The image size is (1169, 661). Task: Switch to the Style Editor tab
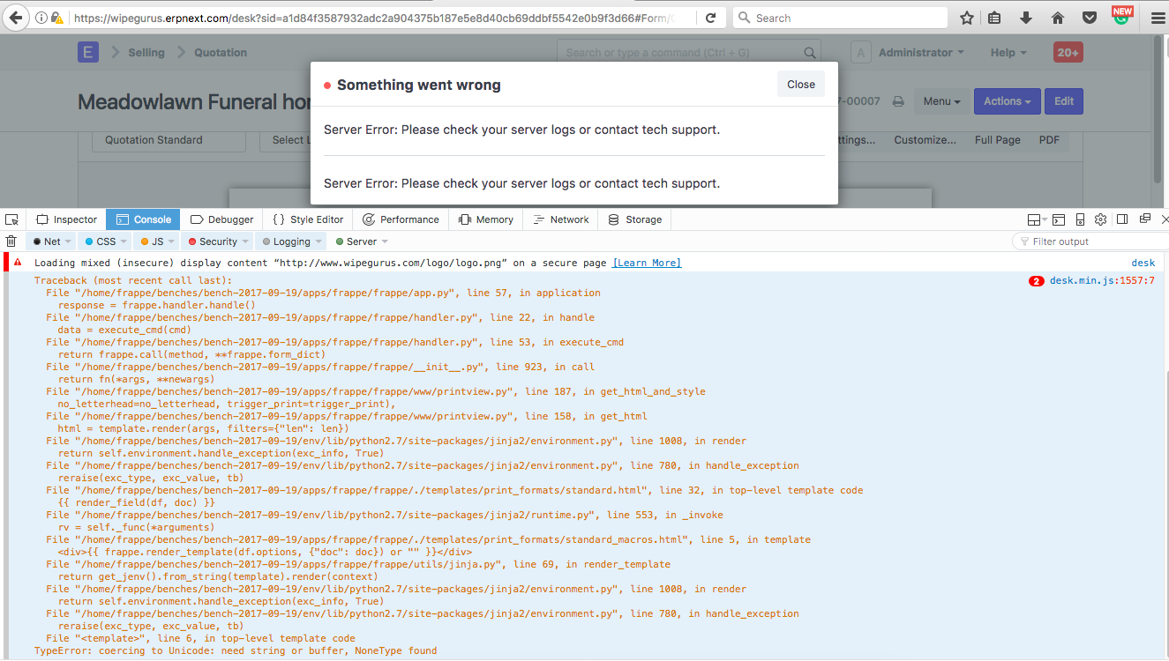click(x=308, y=219)
